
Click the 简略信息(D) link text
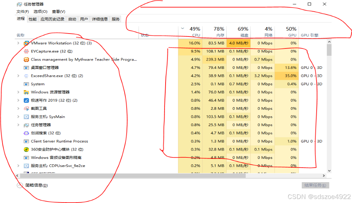[36, 185]
